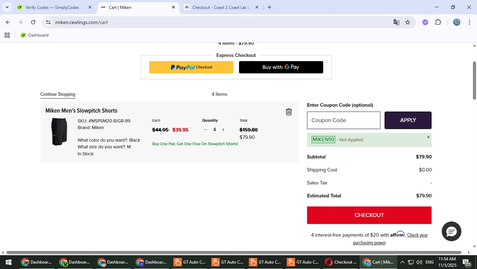Click the vertical page scrollbar thumb
This screenshot has height=269, width=477.
click(x=474, y=80)
